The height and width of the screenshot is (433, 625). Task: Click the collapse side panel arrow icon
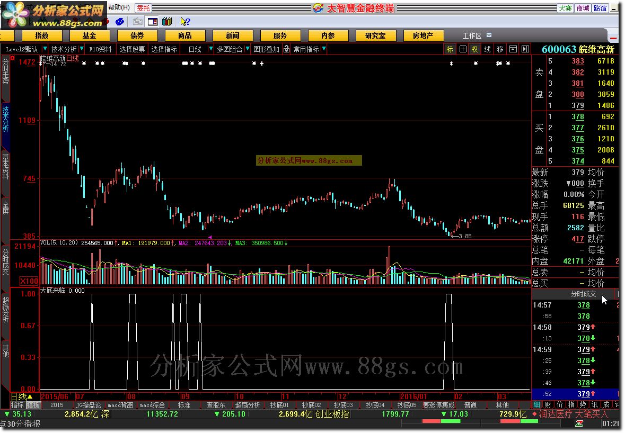pyautogui.click(x=525, y=49)
